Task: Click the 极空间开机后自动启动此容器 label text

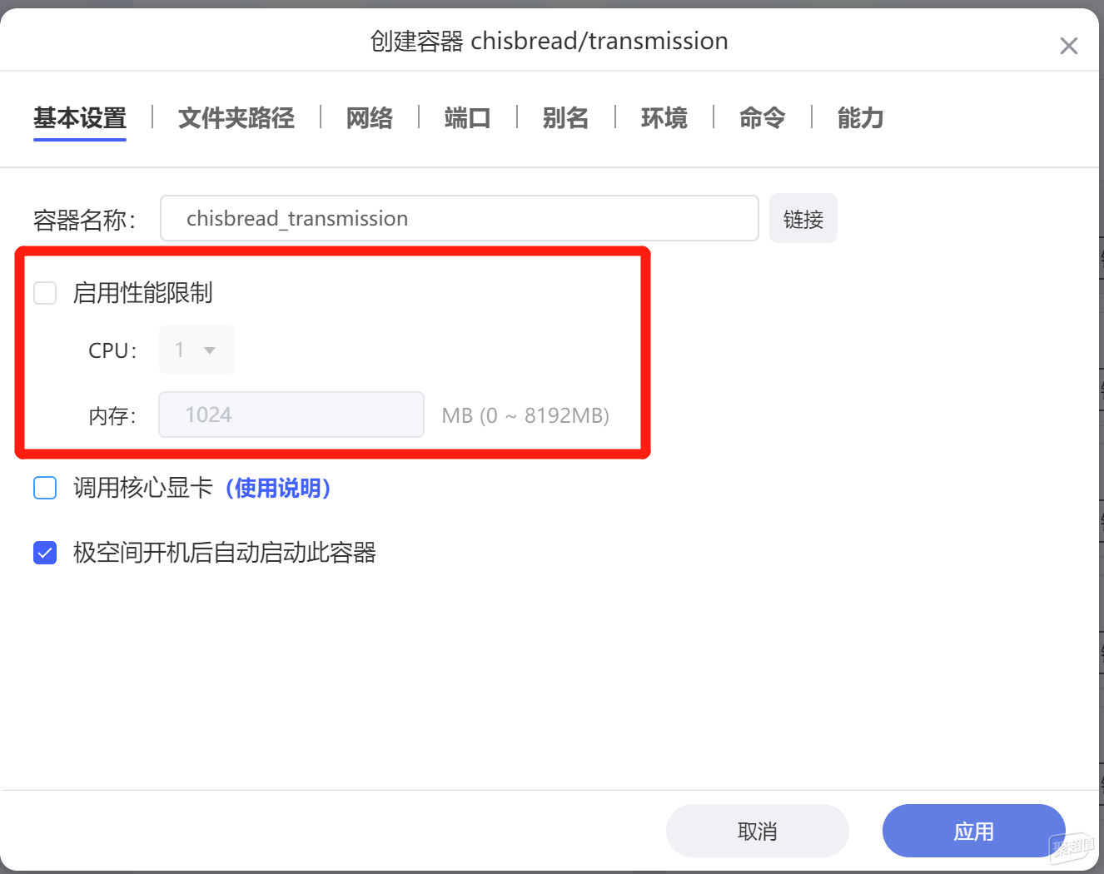Action: 225,553
